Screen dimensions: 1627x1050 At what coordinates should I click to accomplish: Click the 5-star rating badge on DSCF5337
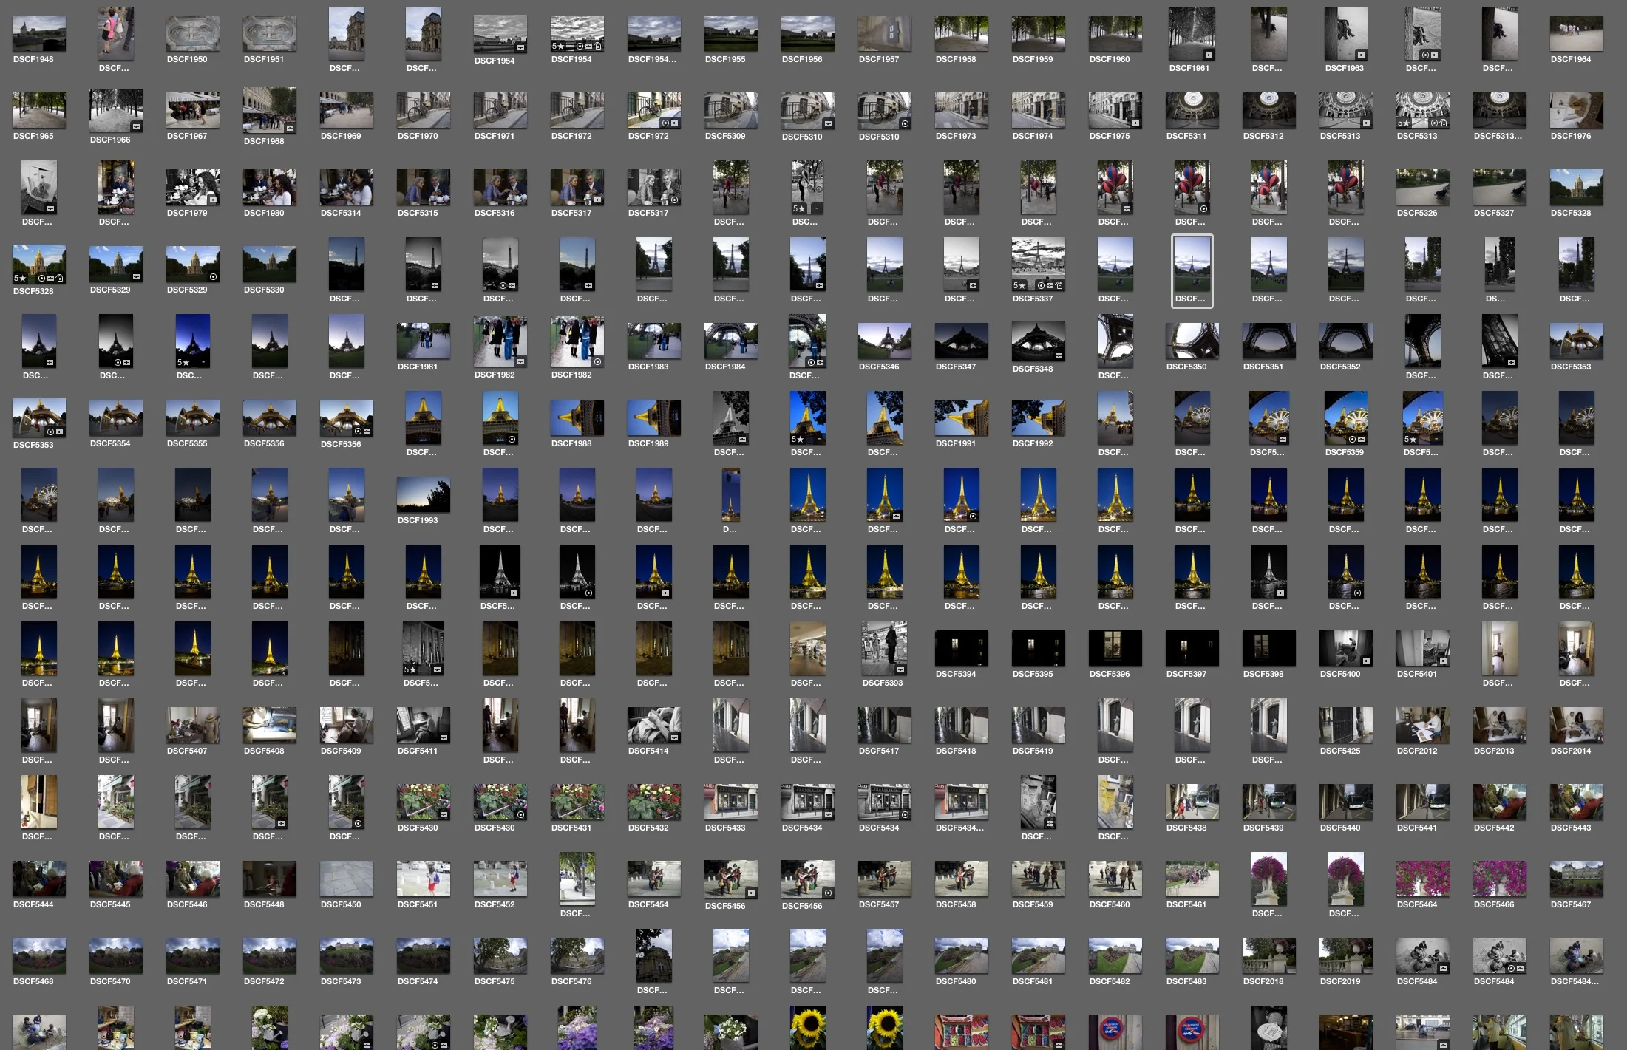coord(1019,286)
